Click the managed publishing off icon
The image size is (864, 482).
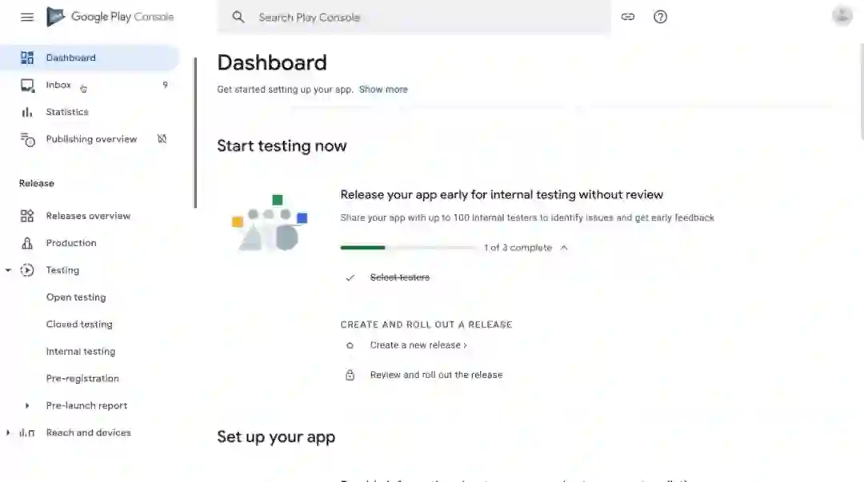pos(162,139)
